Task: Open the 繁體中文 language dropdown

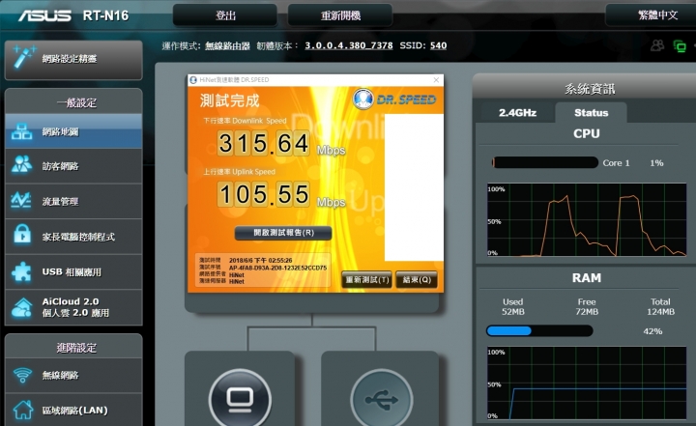Action: click(651, 15)
